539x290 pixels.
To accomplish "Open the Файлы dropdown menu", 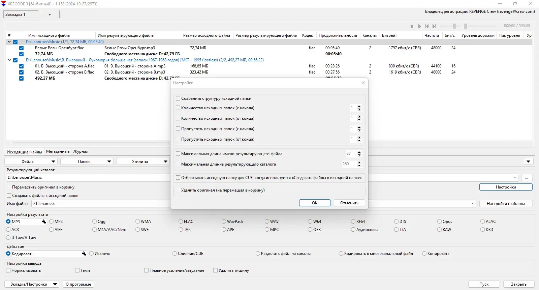I will [31, 162].
